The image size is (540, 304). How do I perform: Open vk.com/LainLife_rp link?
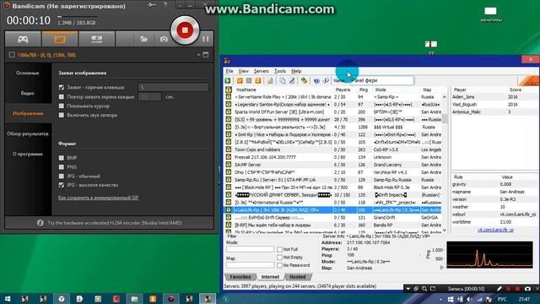[x=495, y=230]
